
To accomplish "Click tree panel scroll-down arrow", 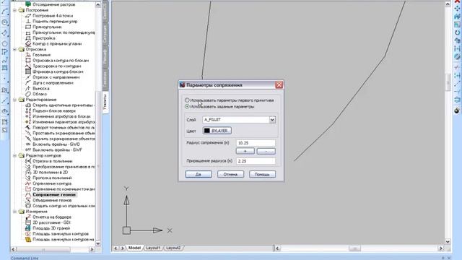I will (98, 243).
